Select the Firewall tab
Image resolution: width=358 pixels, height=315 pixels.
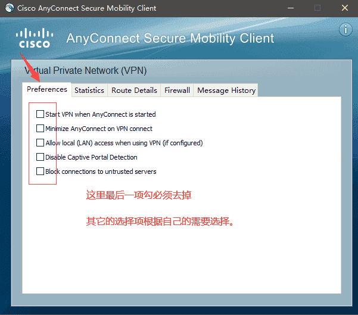tap(177, 91)
